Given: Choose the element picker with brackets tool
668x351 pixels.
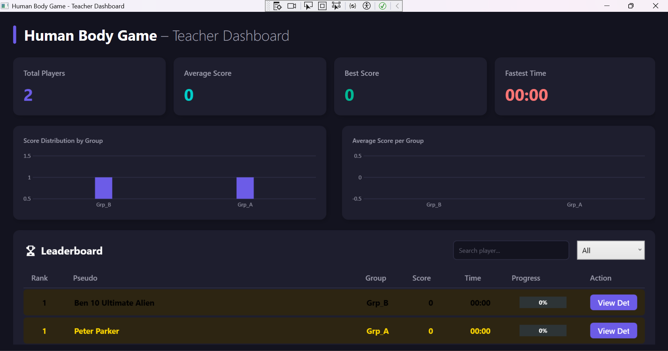Looking at the screenshot, I should [x=336, y=6].
